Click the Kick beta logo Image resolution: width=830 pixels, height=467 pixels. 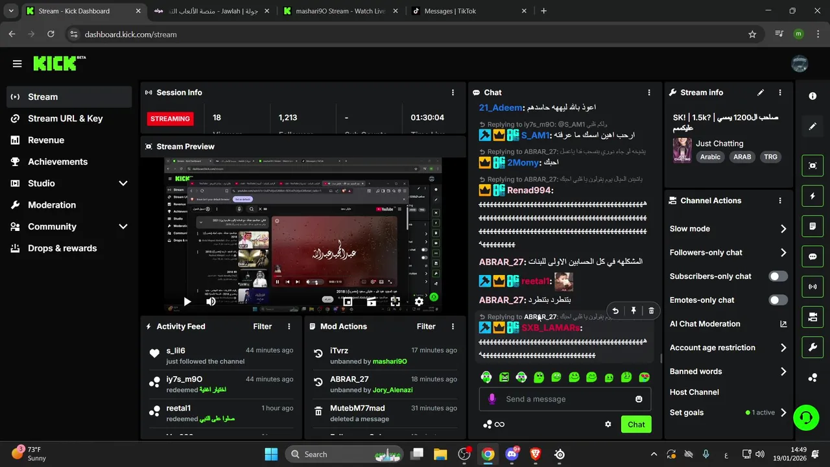click(x=60, y=63)
